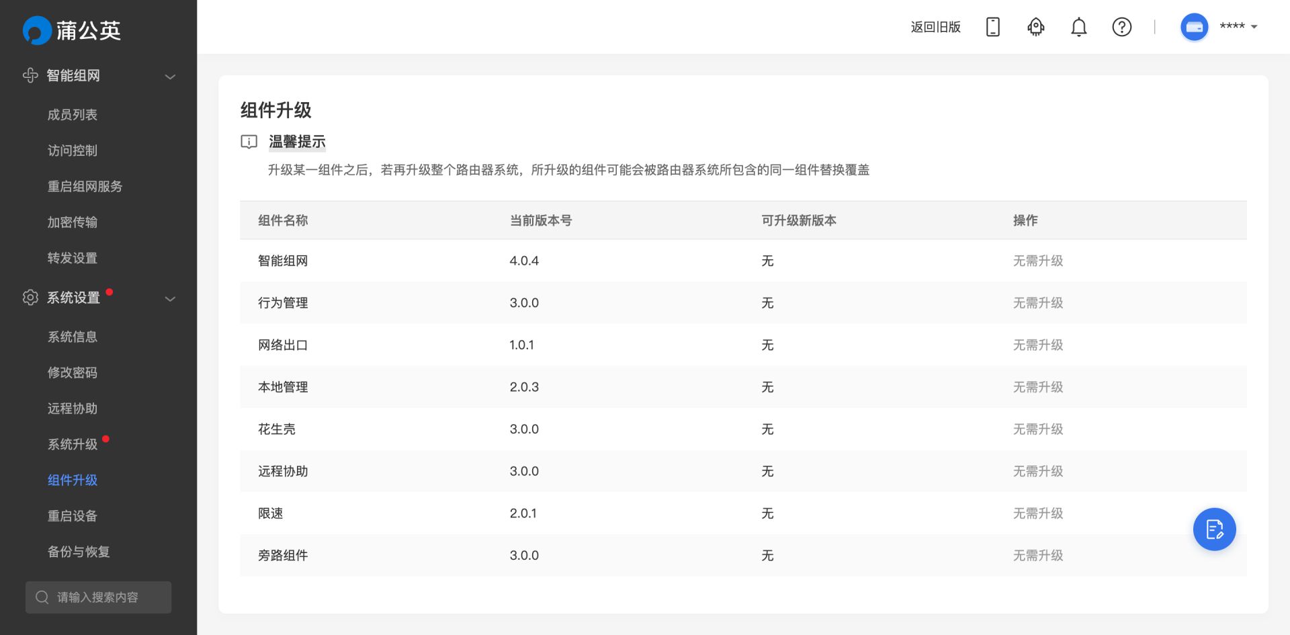Collapse the 智能组网 menu section
Viewport: 1290px width, 635px height.
(170, 77)
